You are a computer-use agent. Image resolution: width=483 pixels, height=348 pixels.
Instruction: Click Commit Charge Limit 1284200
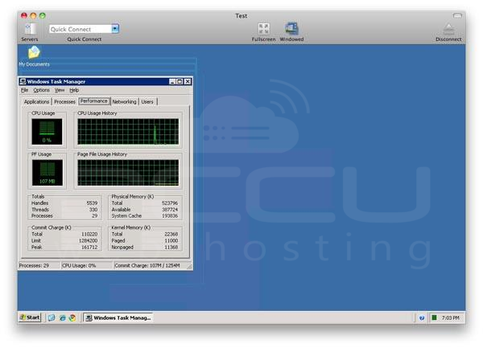pyautogui.click(x=88, y=241)
